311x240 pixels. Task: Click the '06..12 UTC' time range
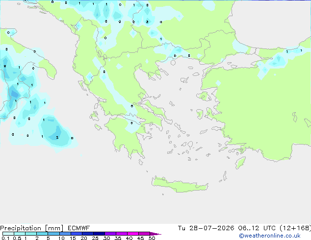257,228
